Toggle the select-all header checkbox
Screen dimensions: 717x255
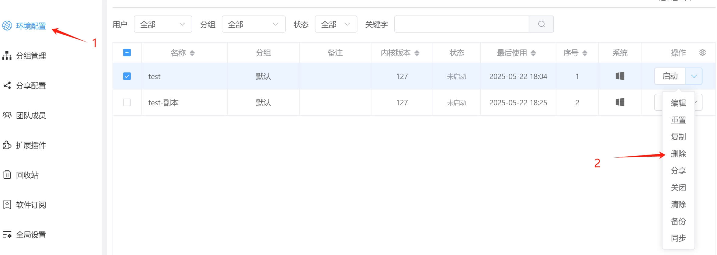click(127, 53)
